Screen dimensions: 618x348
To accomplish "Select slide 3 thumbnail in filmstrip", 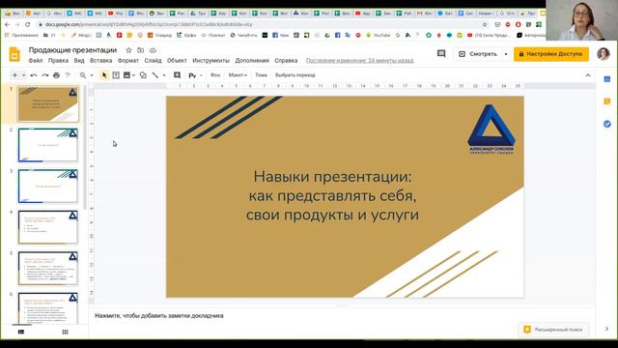I will coord(47,186).
